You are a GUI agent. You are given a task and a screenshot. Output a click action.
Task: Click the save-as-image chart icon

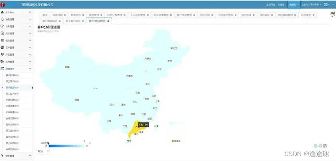pos(325,146)
